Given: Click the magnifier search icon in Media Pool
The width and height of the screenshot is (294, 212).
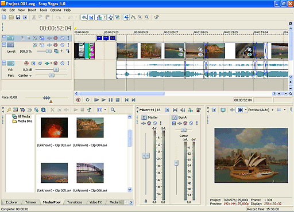Looking at the screenshot, I should (113, 110).
